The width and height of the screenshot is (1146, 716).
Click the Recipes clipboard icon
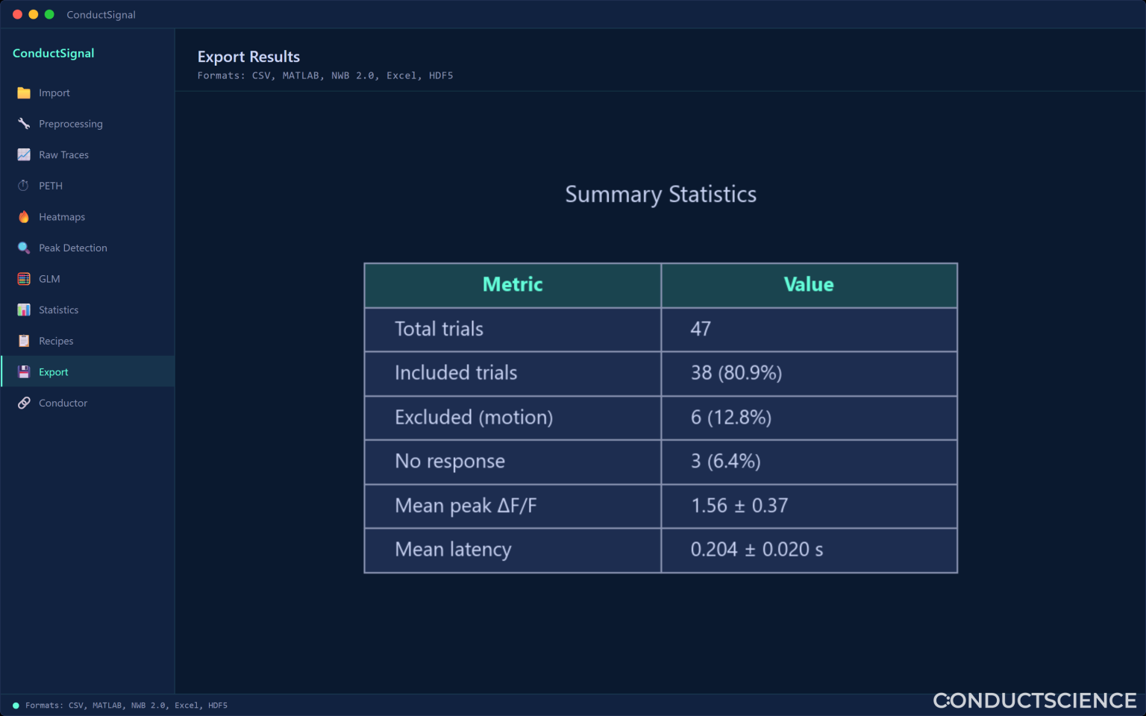[24, 341]
